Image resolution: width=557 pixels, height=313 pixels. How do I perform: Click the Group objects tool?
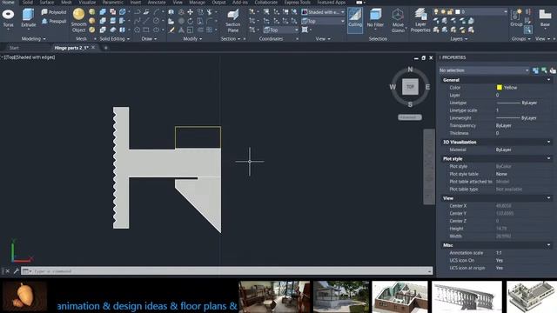coord(516,17)
